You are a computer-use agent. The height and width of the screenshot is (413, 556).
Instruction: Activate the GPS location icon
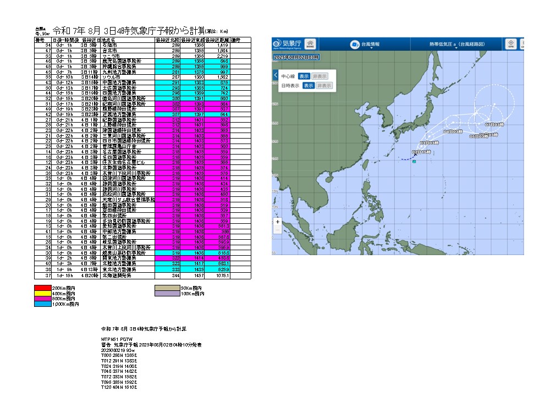(x=510, y=44)
